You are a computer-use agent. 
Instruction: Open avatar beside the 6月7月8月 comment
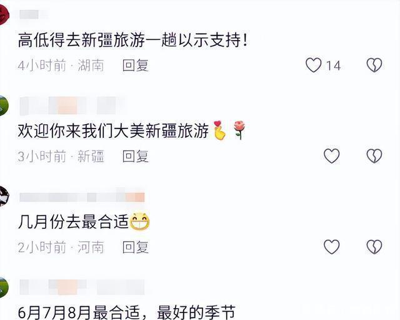click(4, 287)
